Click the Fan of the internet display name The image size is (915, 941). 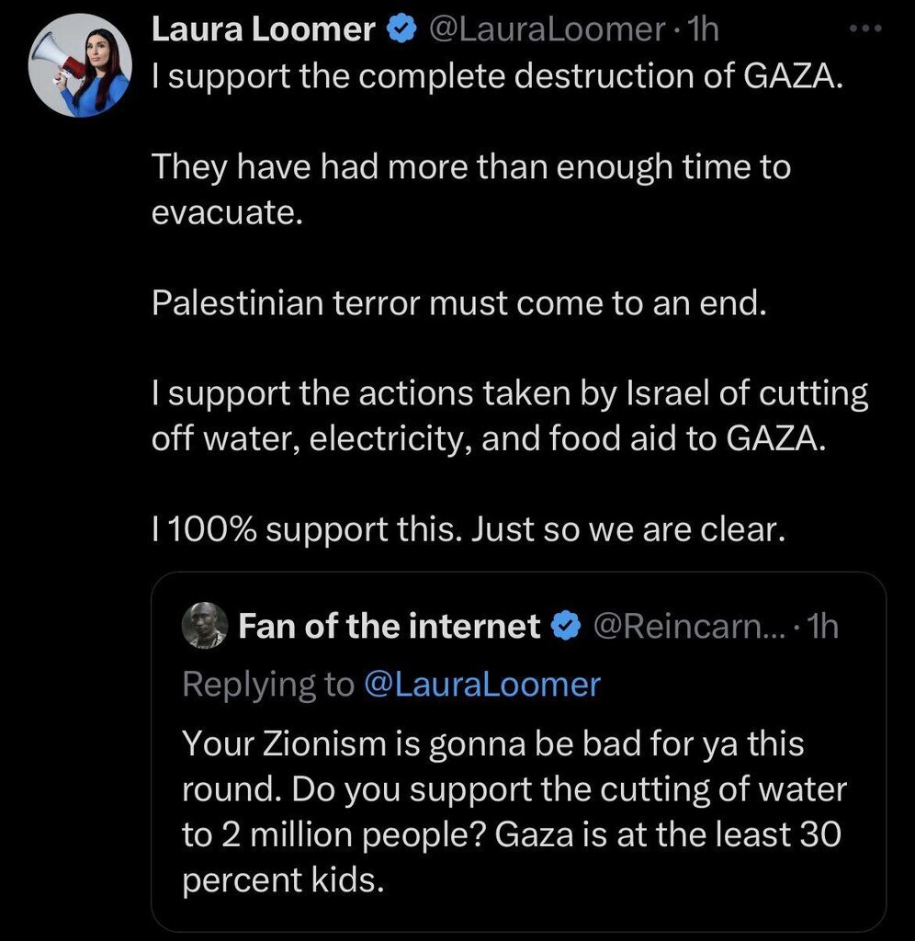[390, 627]
